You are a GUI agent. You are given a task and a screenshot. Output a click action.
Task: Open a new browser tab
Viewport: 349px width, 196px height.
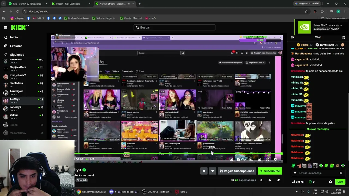point(139,4)
